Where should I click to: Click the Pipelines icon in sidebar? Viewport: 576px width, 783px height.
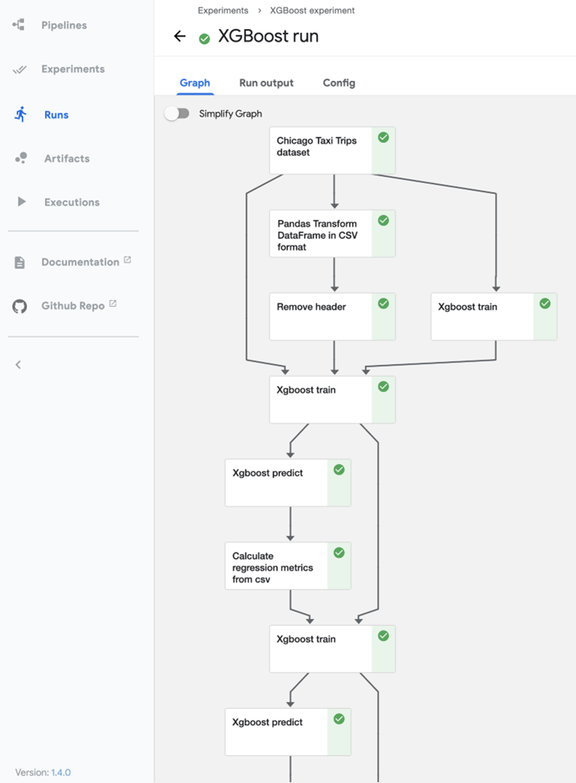tap(19, 25)
